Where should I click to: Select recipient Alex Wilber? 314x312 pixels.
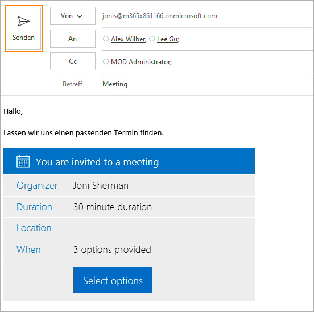tap(129, 39)
